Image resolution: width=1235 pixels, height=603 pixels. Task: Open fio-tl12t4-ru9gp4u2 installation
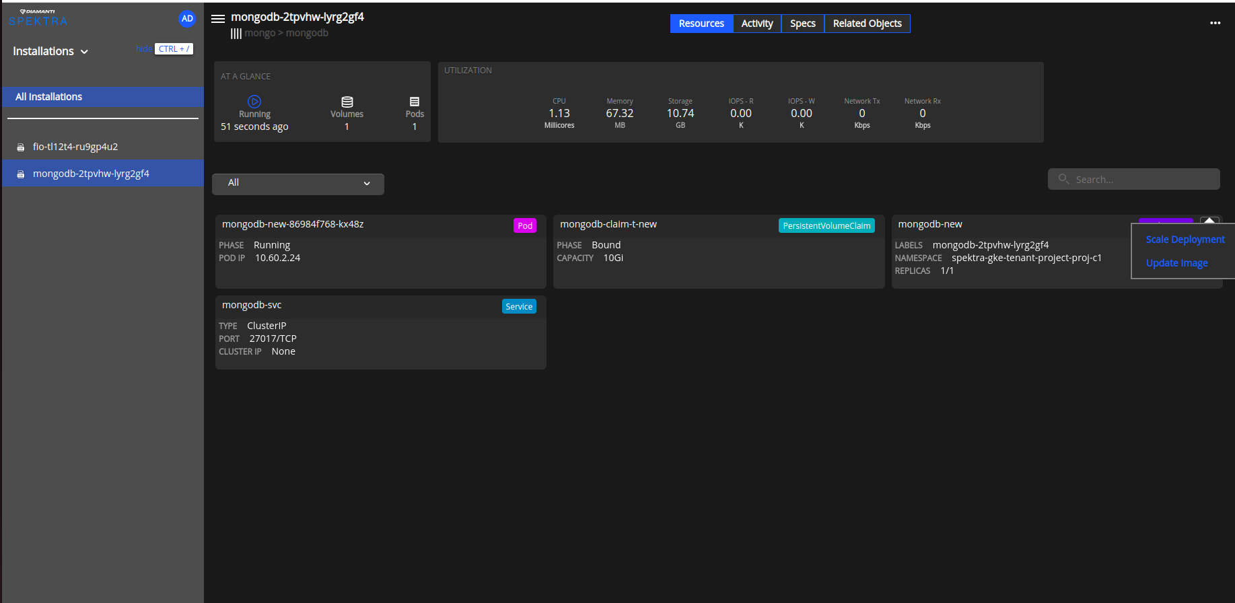(103, 147)
